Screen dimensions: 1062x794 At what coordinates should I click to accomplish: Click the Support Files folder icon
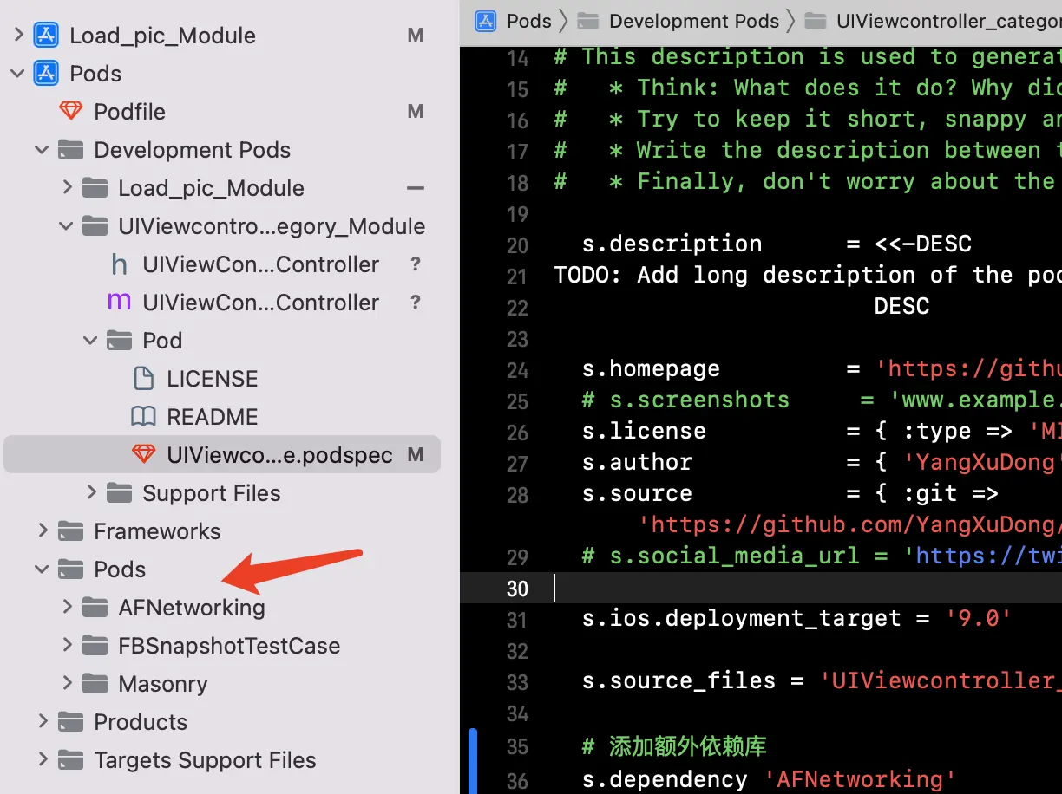coord(119,493)
